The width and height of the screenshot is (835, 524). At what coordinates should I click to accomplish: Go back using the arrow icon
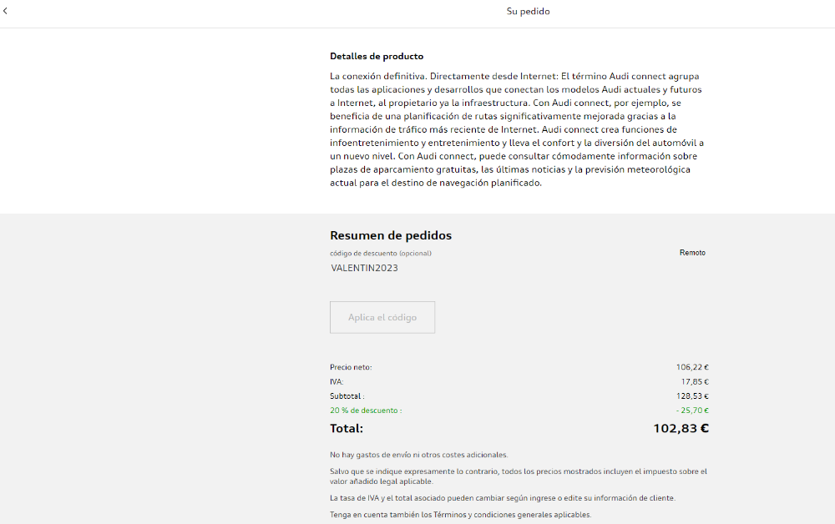coord(5,11)
